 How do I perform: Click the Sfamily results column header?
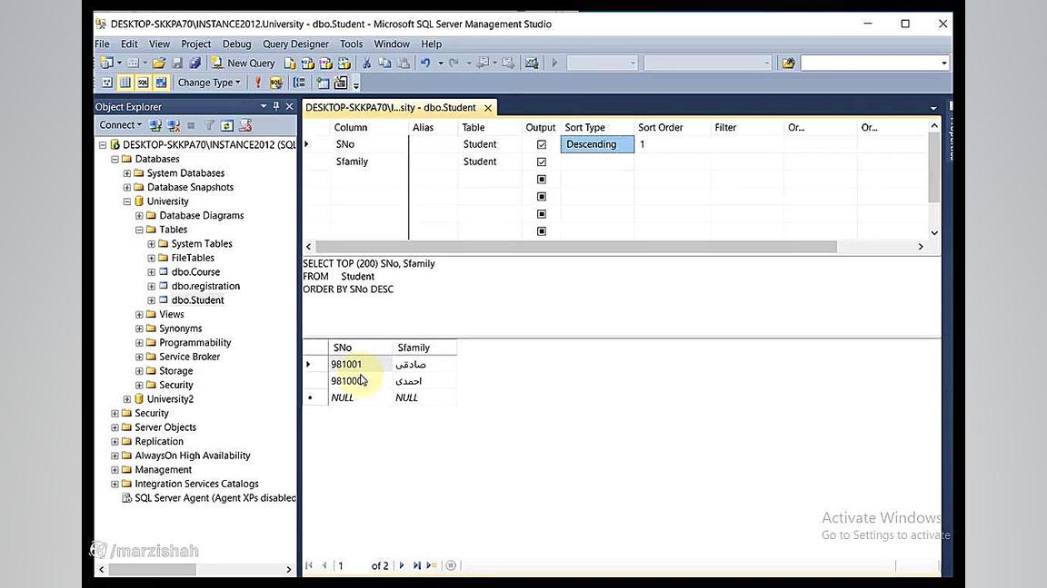tap(424, 348)
